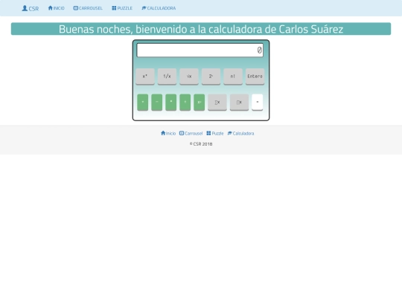Click the x squared calculator button

pyautogui.click(x=145, y=77)
